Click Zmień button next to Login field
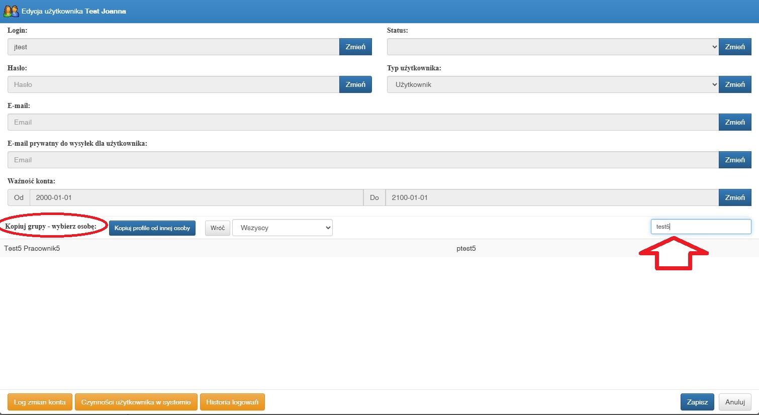Viewport: 759px width, 415px height. pos(355,47)
